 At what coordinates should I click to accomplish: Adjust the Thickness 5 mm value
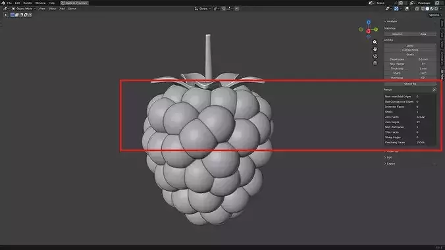click(x=423, y=68)
